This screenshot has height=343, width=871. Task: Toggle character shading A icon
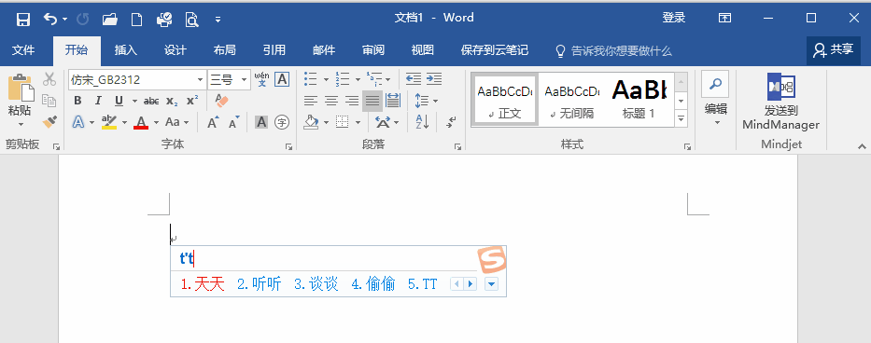[x=261, y=122]
